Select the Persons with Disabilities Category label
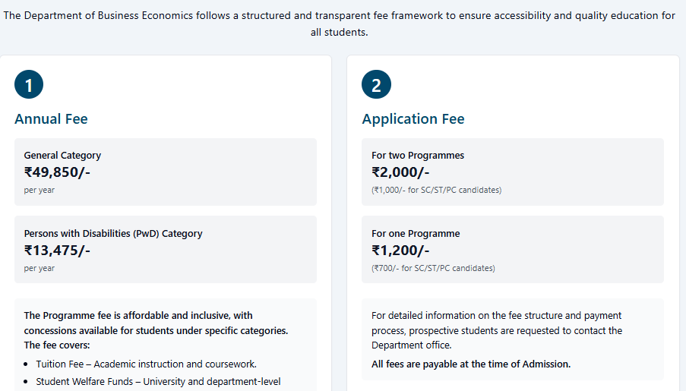Image resolution: width=686 pixels, height=391 pixels. click(x=113, y=234)
